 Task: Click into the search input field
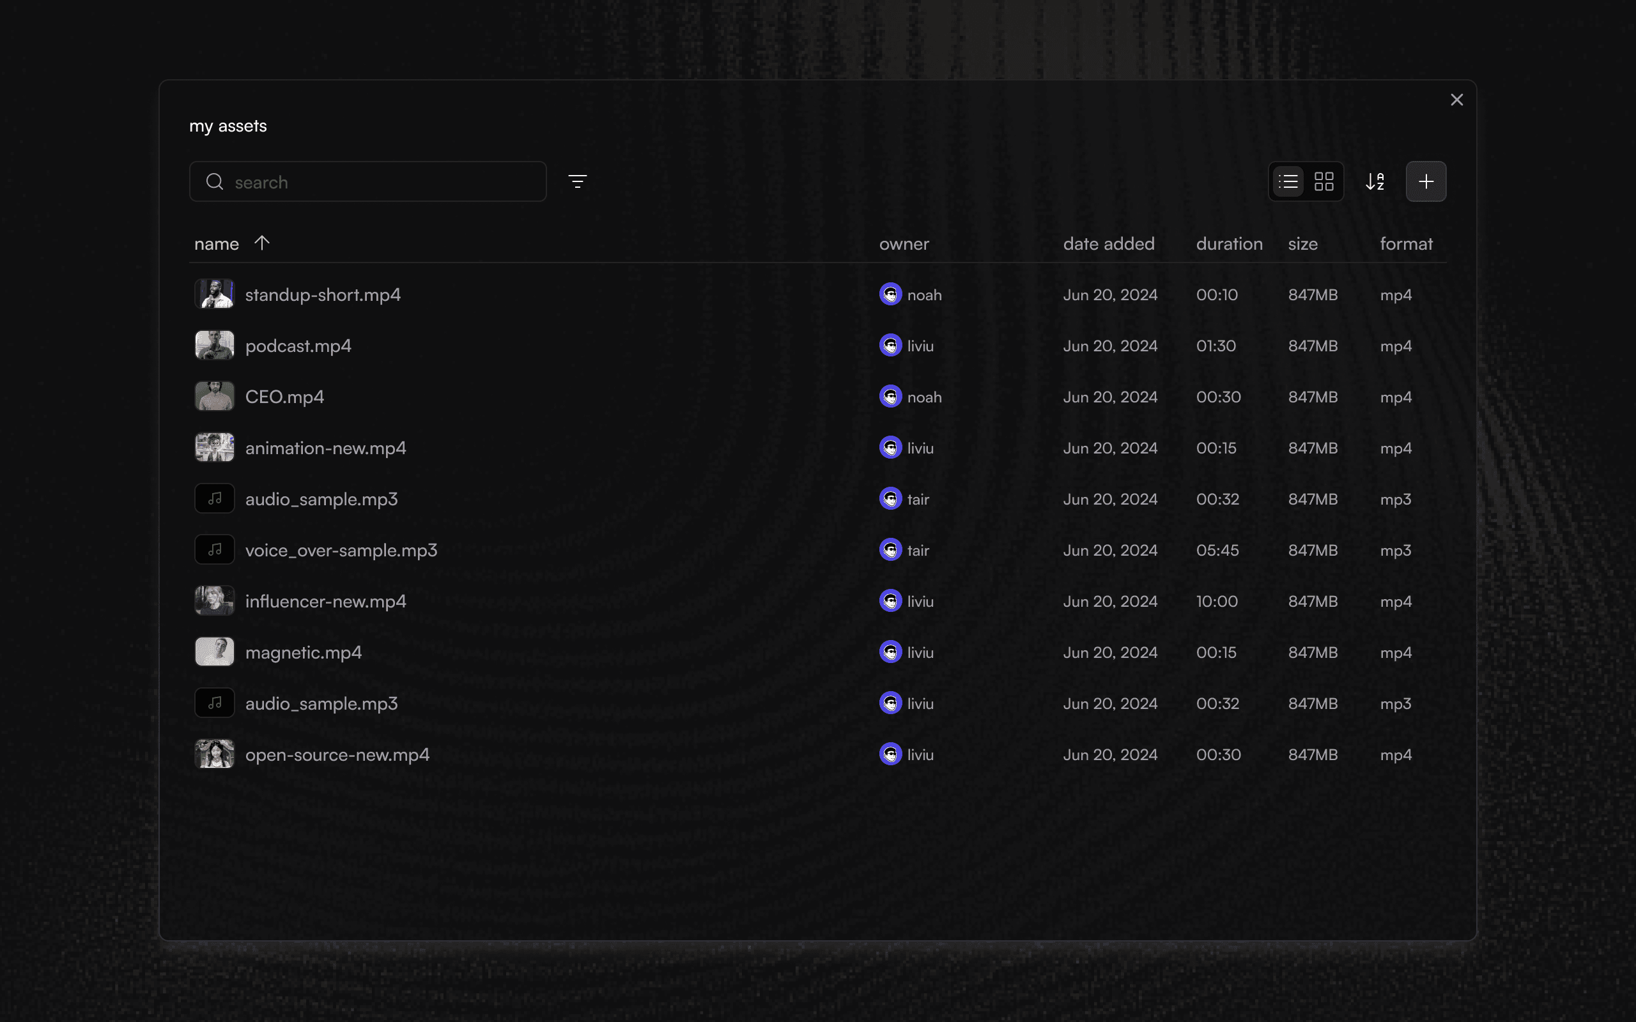(378, 182)
